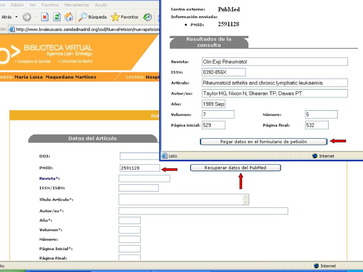Open the Favoritos star toolbar button
This screenshot has height=272, width=363.
pyautogui.click(x=124, y=17)
